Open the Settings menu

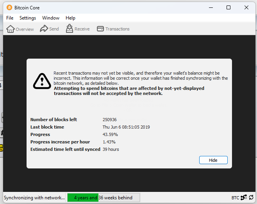28,18
